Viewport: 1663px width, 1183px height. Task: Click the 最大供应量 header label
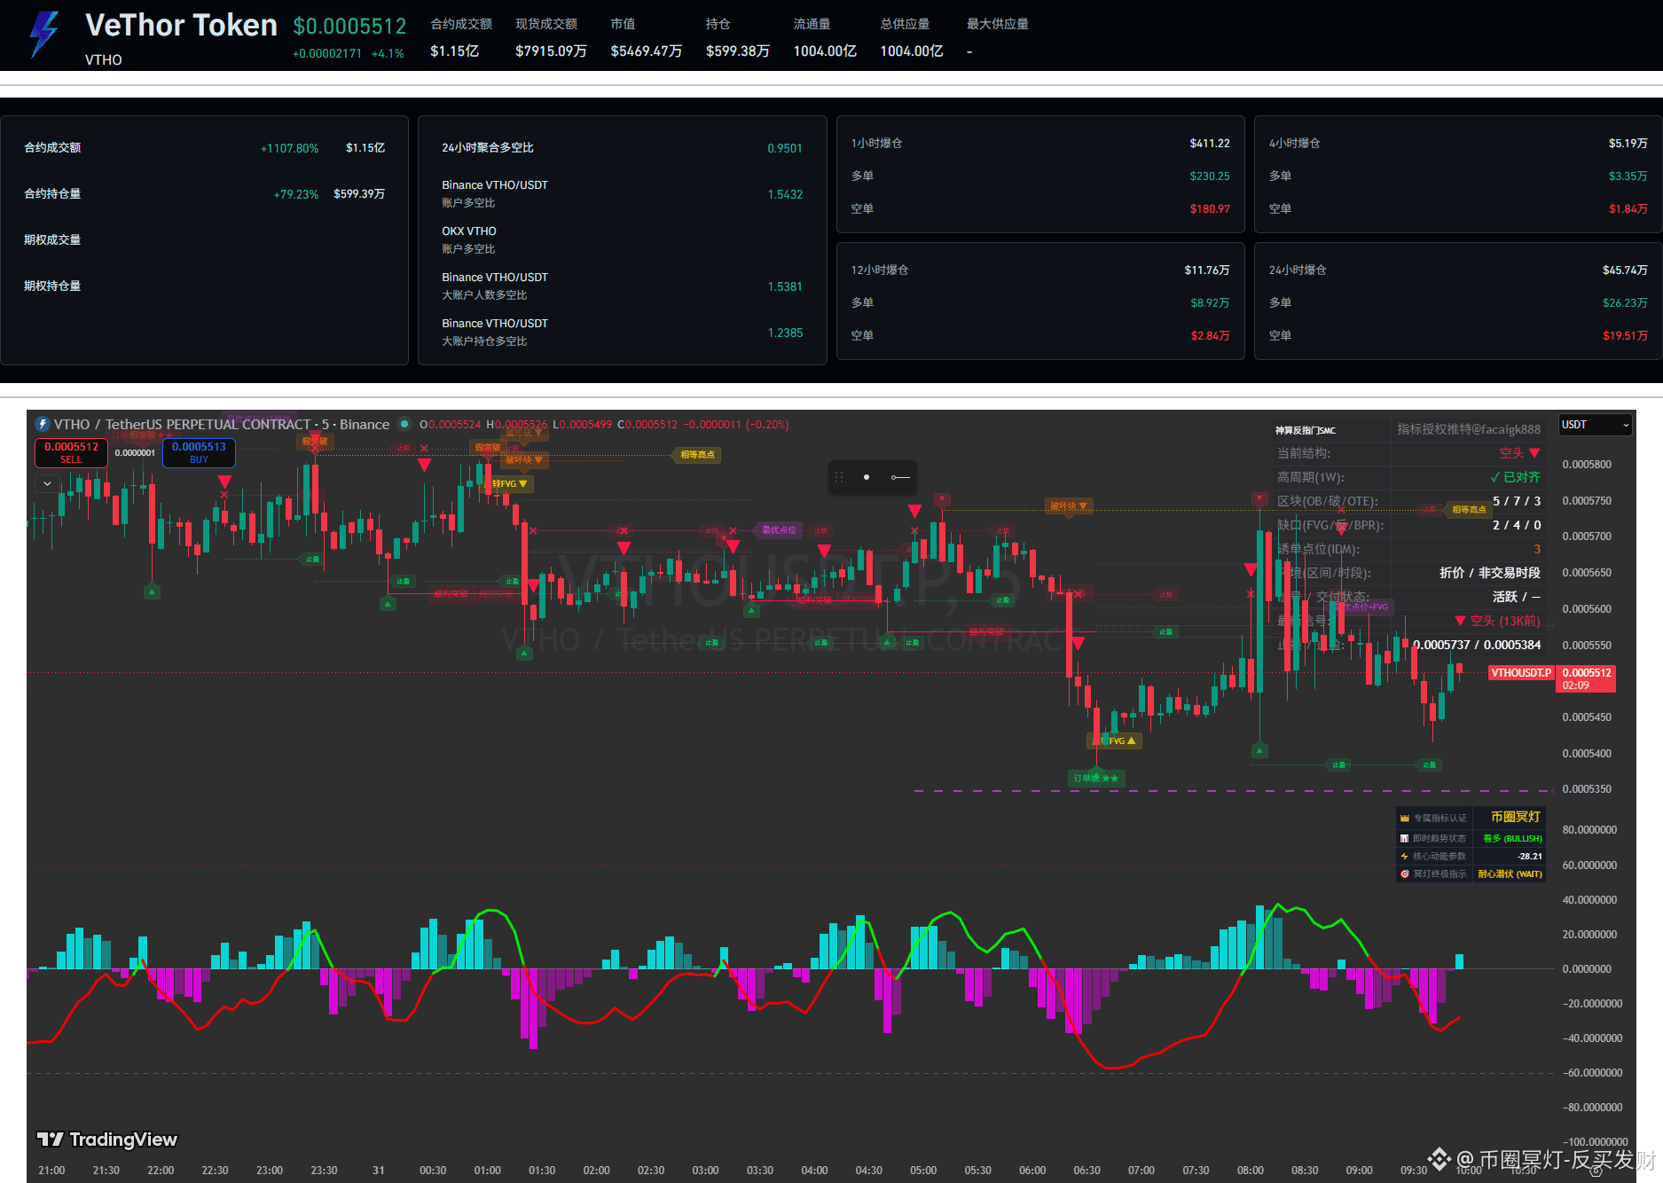pos(997,24)
